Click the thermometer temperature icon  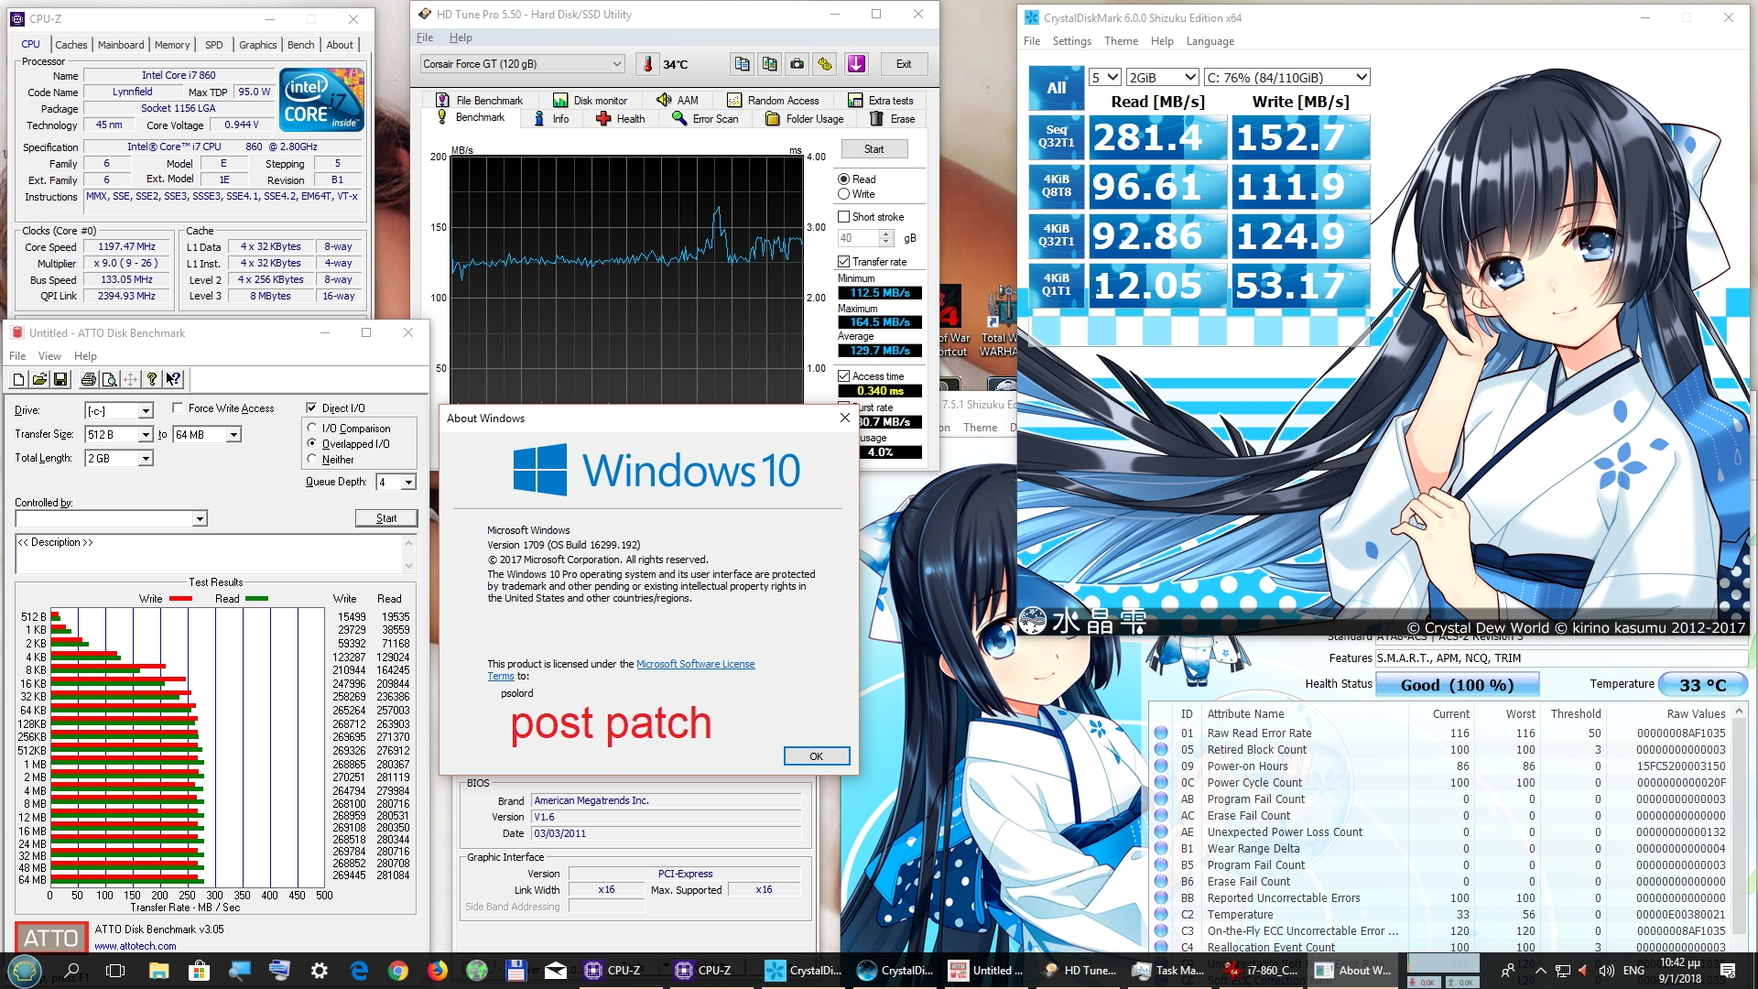pyautogui.click(x=648, y=64)
